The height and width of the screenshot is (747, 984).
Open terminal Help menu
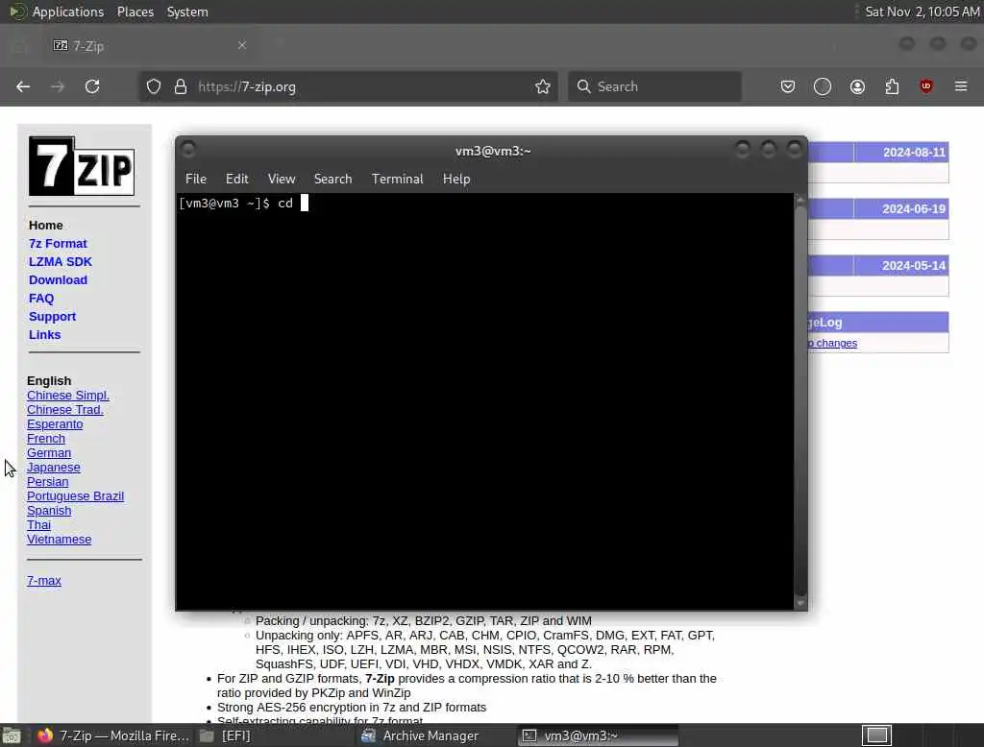tap(456, 179)
